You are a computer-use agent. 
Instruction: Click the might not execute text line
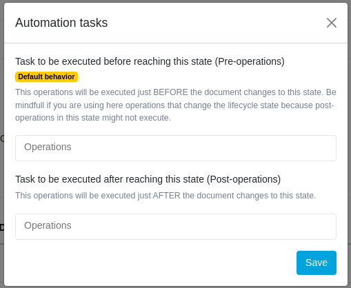93,118
